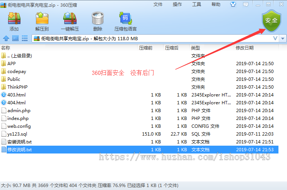Image resolution: width=287 pixels, height=190 pixels.
Task: Click the 404.html browser file icon
Action: pyautogui.click(x=4, y=102)
